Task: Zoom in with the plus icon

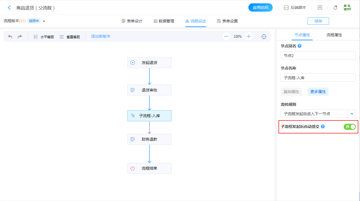Action: [x=249, y=36]
